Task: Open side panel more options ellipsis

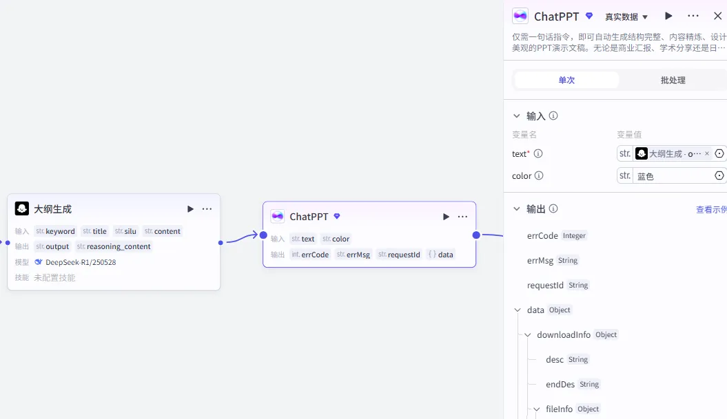Action: (x=693, y=16)
